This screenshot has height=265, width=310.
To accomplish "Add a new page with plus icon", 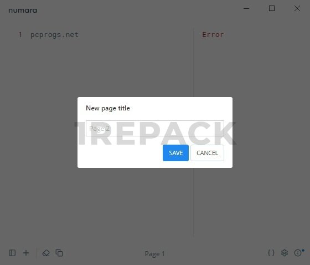I will [26, 253].
